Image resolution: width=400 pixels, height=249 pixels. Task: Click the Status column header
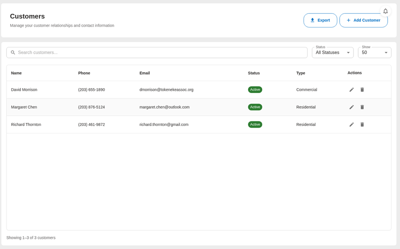coord(254,73)
